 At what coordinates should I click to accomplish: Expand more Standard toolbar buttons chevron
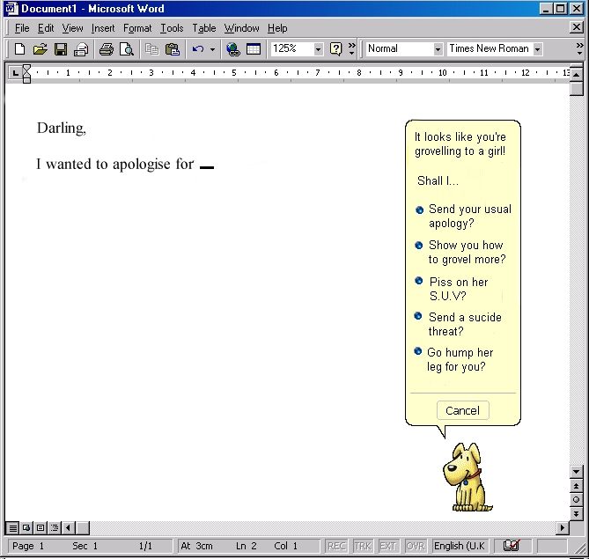[x=351, y=48]
